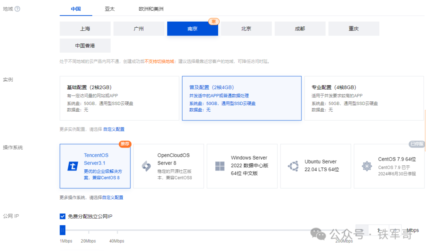The width and height of the screenshot is (426, 251).
Task: Click the bandwidth Mbps value input field
Action: [x=378, y=230]
